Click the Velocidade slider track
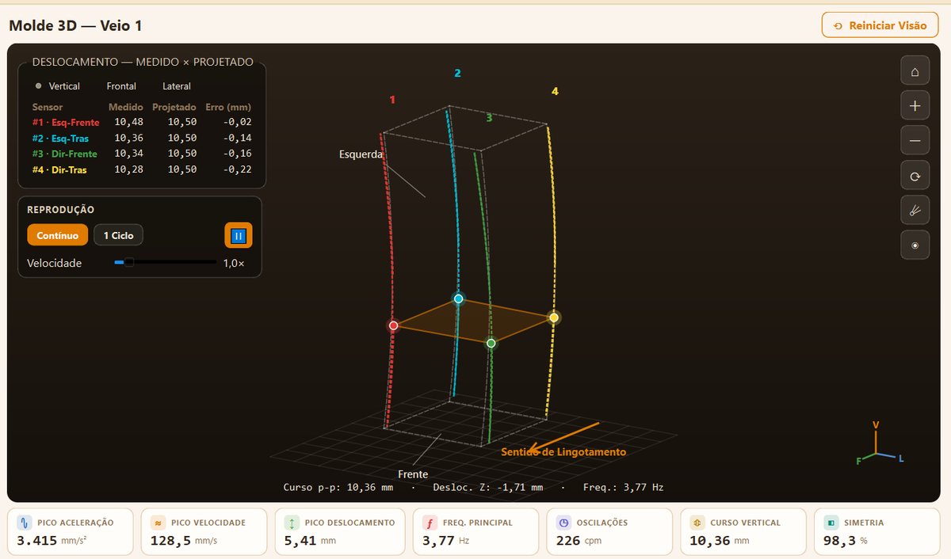 [166, 262]
